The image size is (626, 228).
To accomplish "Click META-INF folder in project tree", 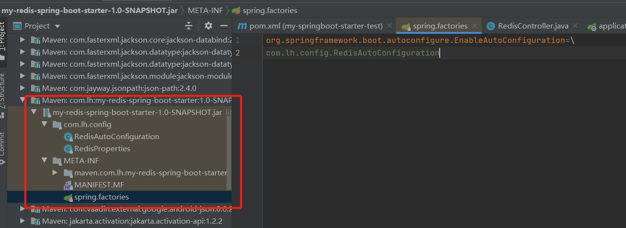I will (81, 160).
